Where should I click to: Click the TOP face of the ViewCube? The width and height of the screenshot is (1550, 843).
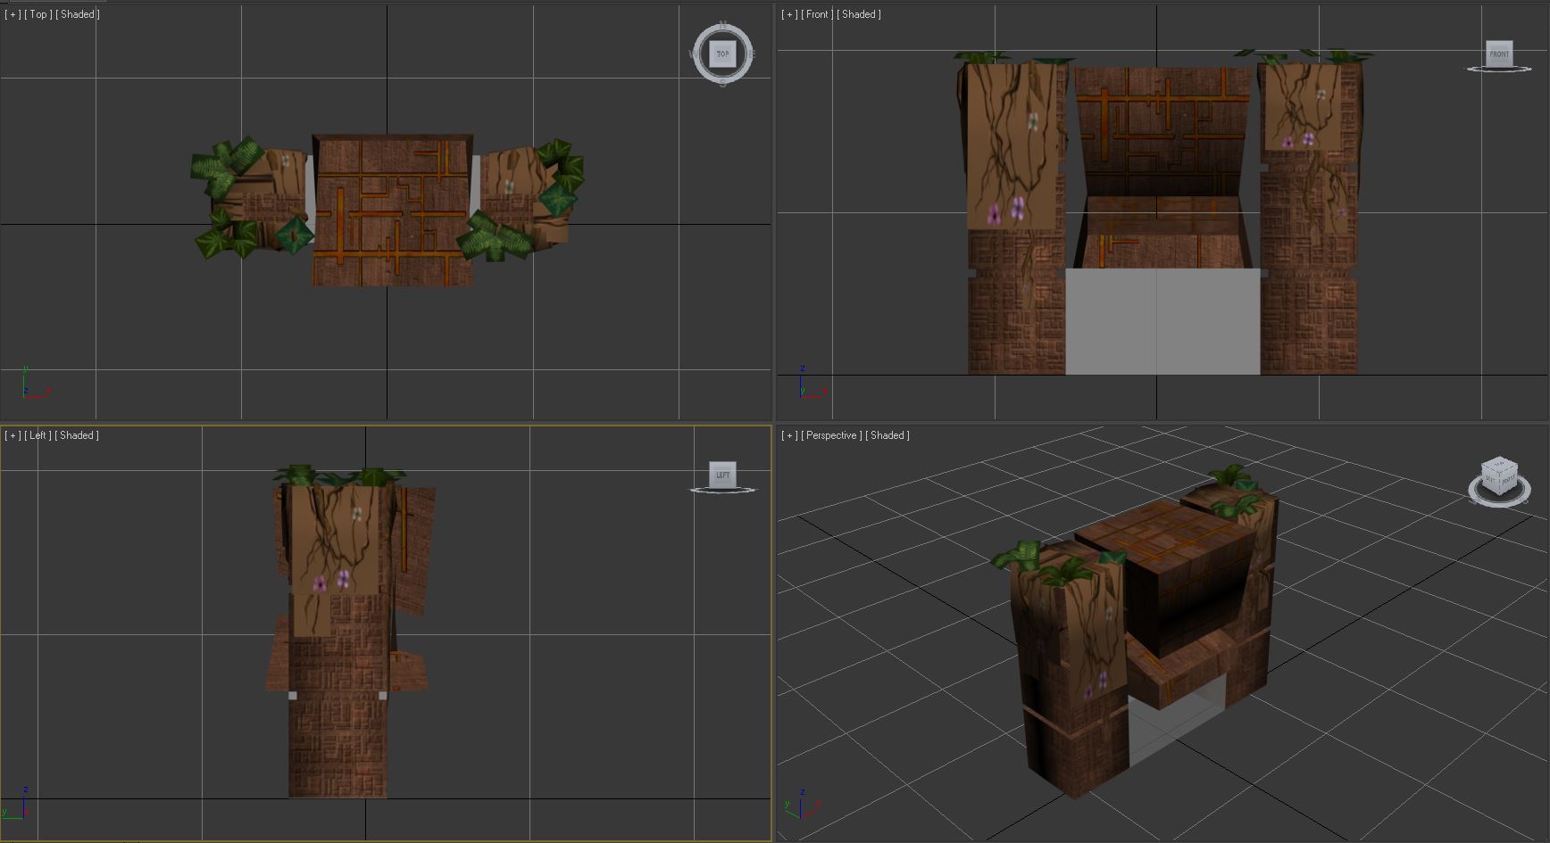point(722,54)
